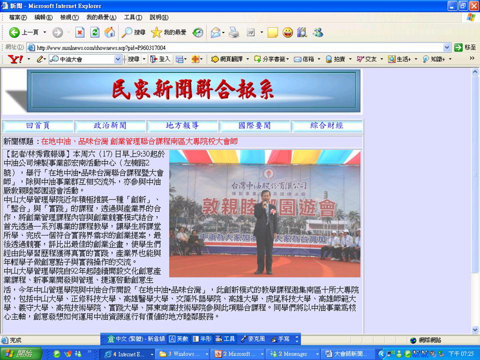Screen dimensions: 480x360
Task: Open Yahoo Share bookmarks (分享書籤)
Action: click(270, 59)
